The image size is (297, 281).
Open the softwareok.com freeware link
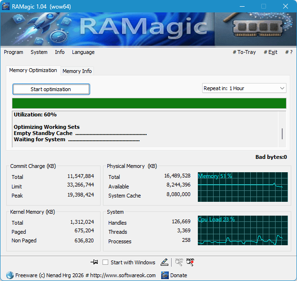(x=86, y=275)
